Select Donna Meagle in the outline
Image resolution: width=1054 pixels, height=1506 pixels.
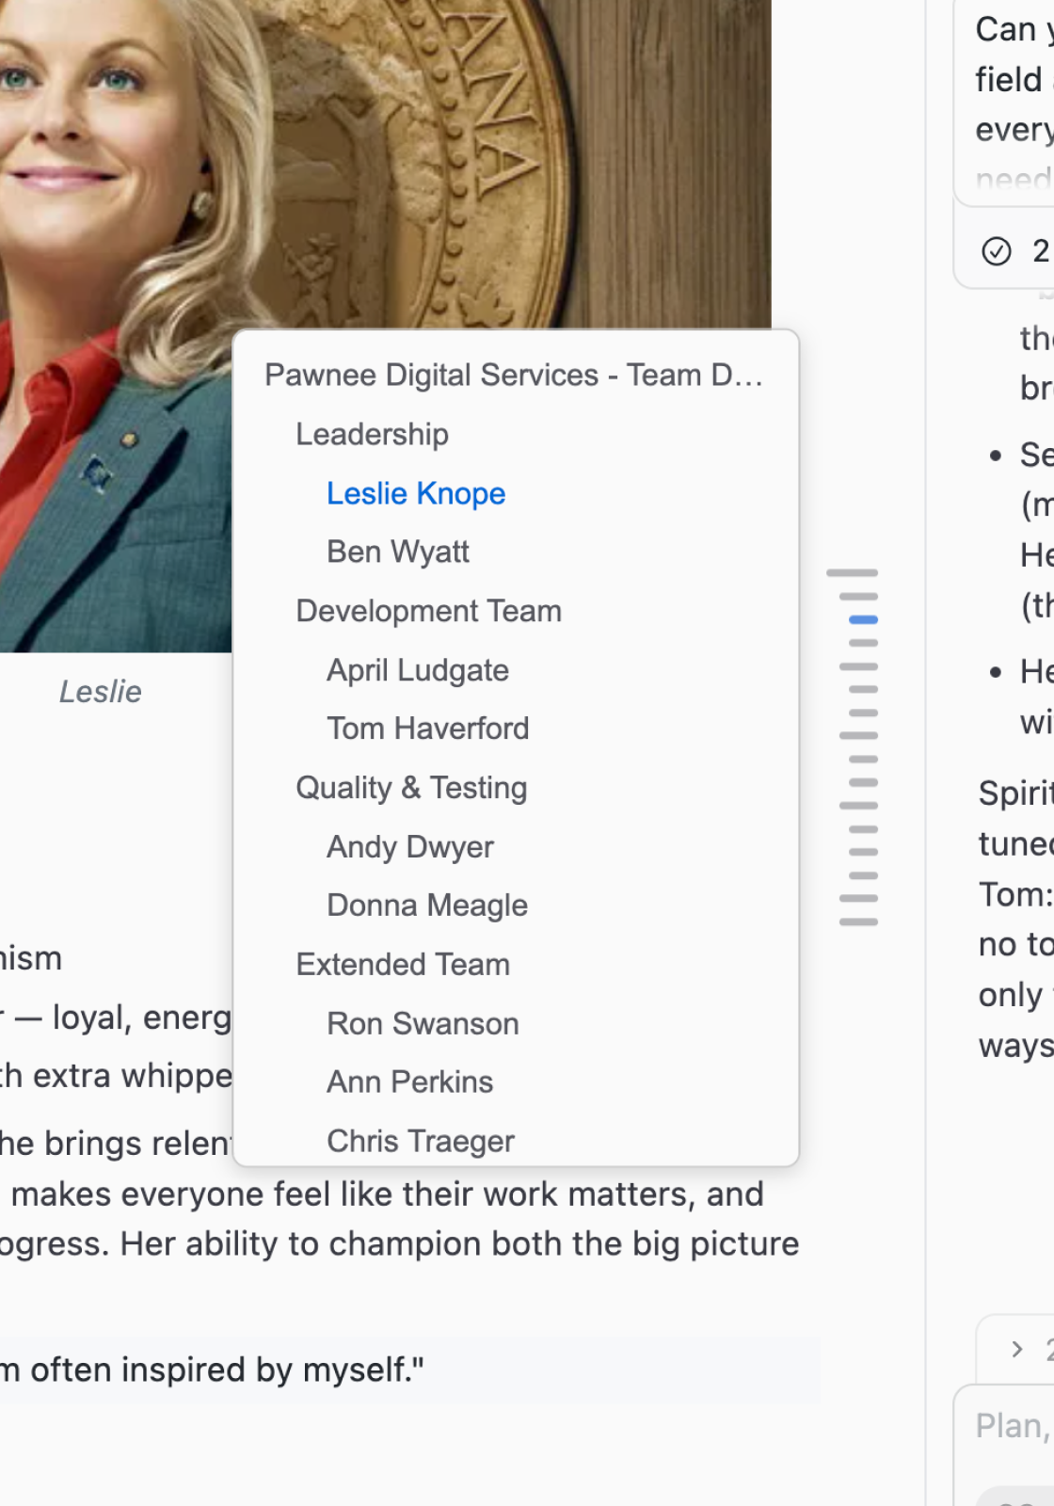point(426,905)
